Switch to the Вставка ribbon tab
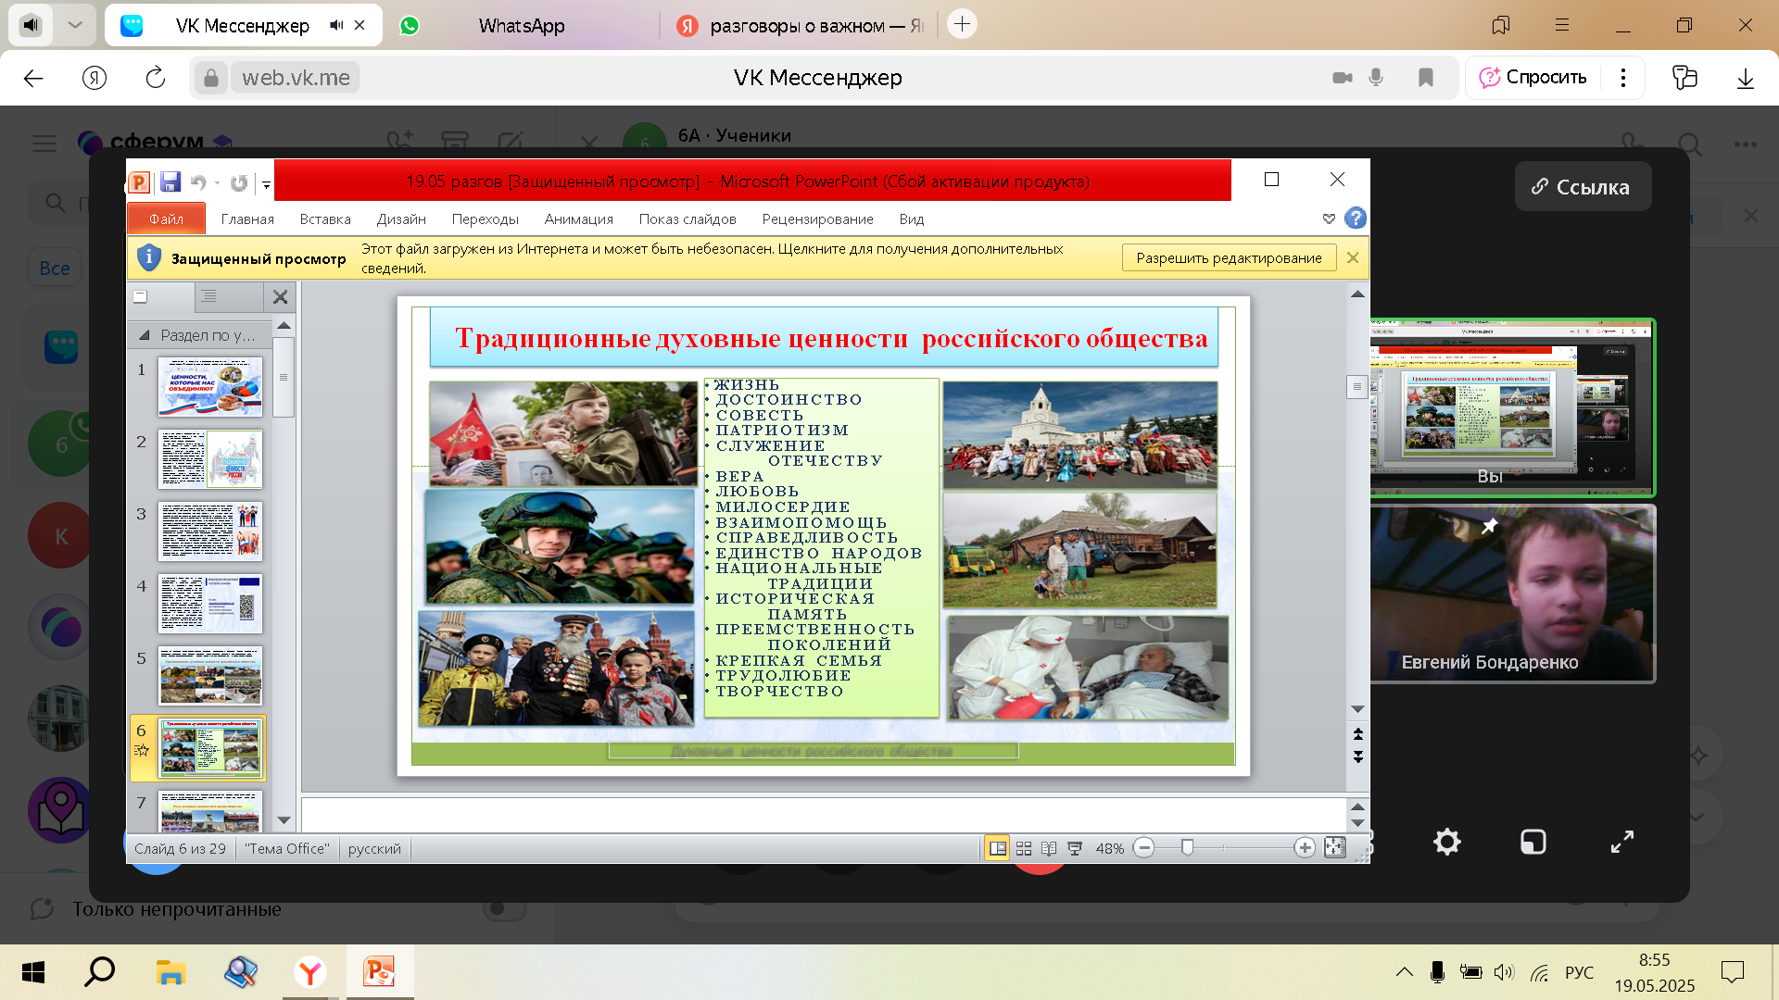1779x1000 pixels. (325, 219)
